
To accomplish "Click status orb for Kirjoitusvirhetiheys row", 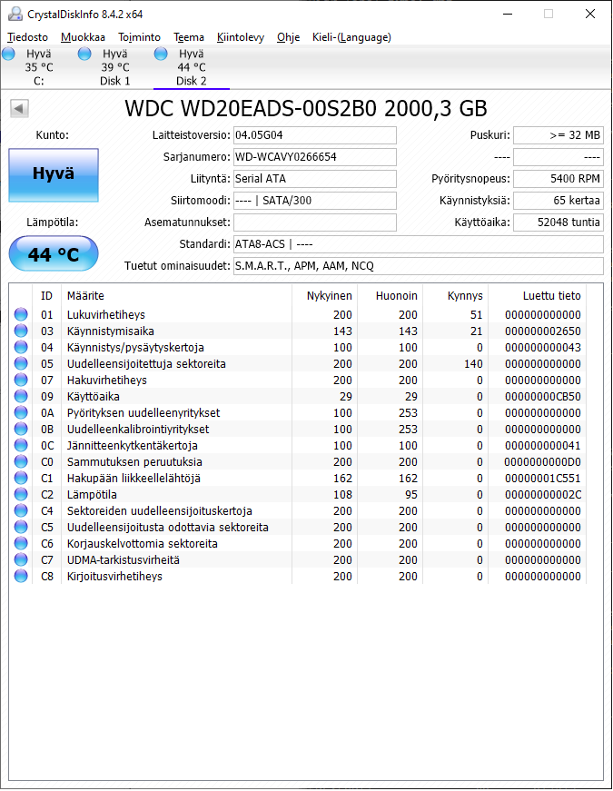I will click(21, 576).
